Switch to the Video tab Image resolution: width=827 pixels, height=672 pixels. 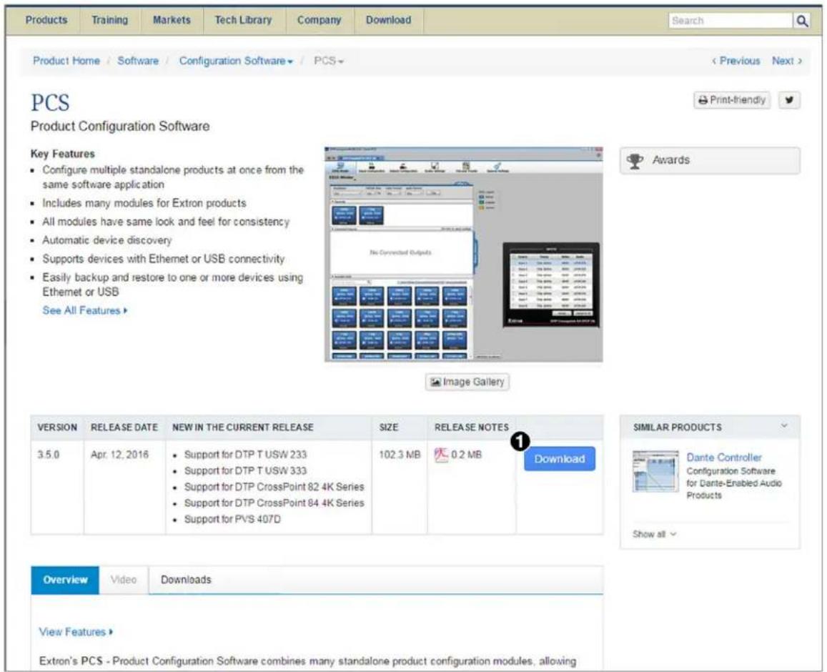tap(124, 580)
